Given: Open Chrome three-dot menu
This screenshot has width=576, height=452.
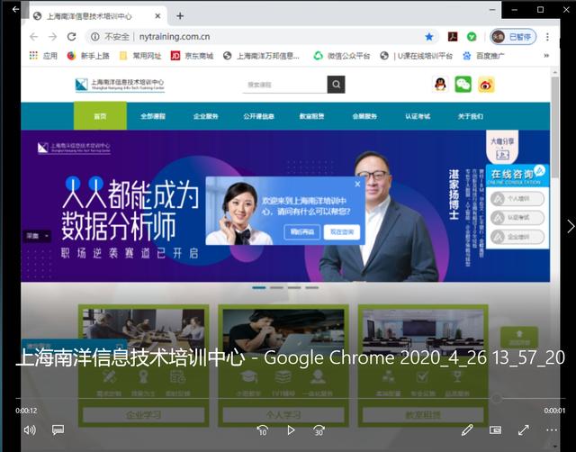Looking at the screenshot, I should coord(547,37).
